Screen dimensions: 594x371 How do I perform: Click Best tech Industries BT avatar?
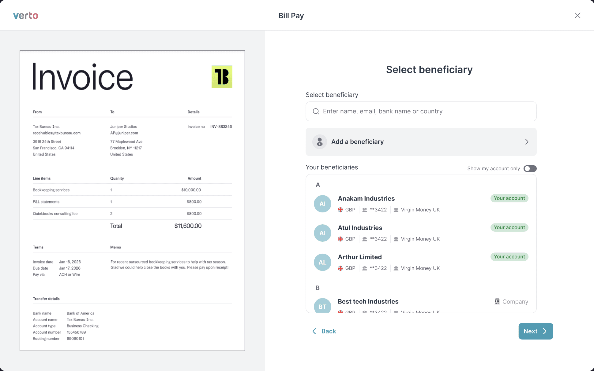322,306
